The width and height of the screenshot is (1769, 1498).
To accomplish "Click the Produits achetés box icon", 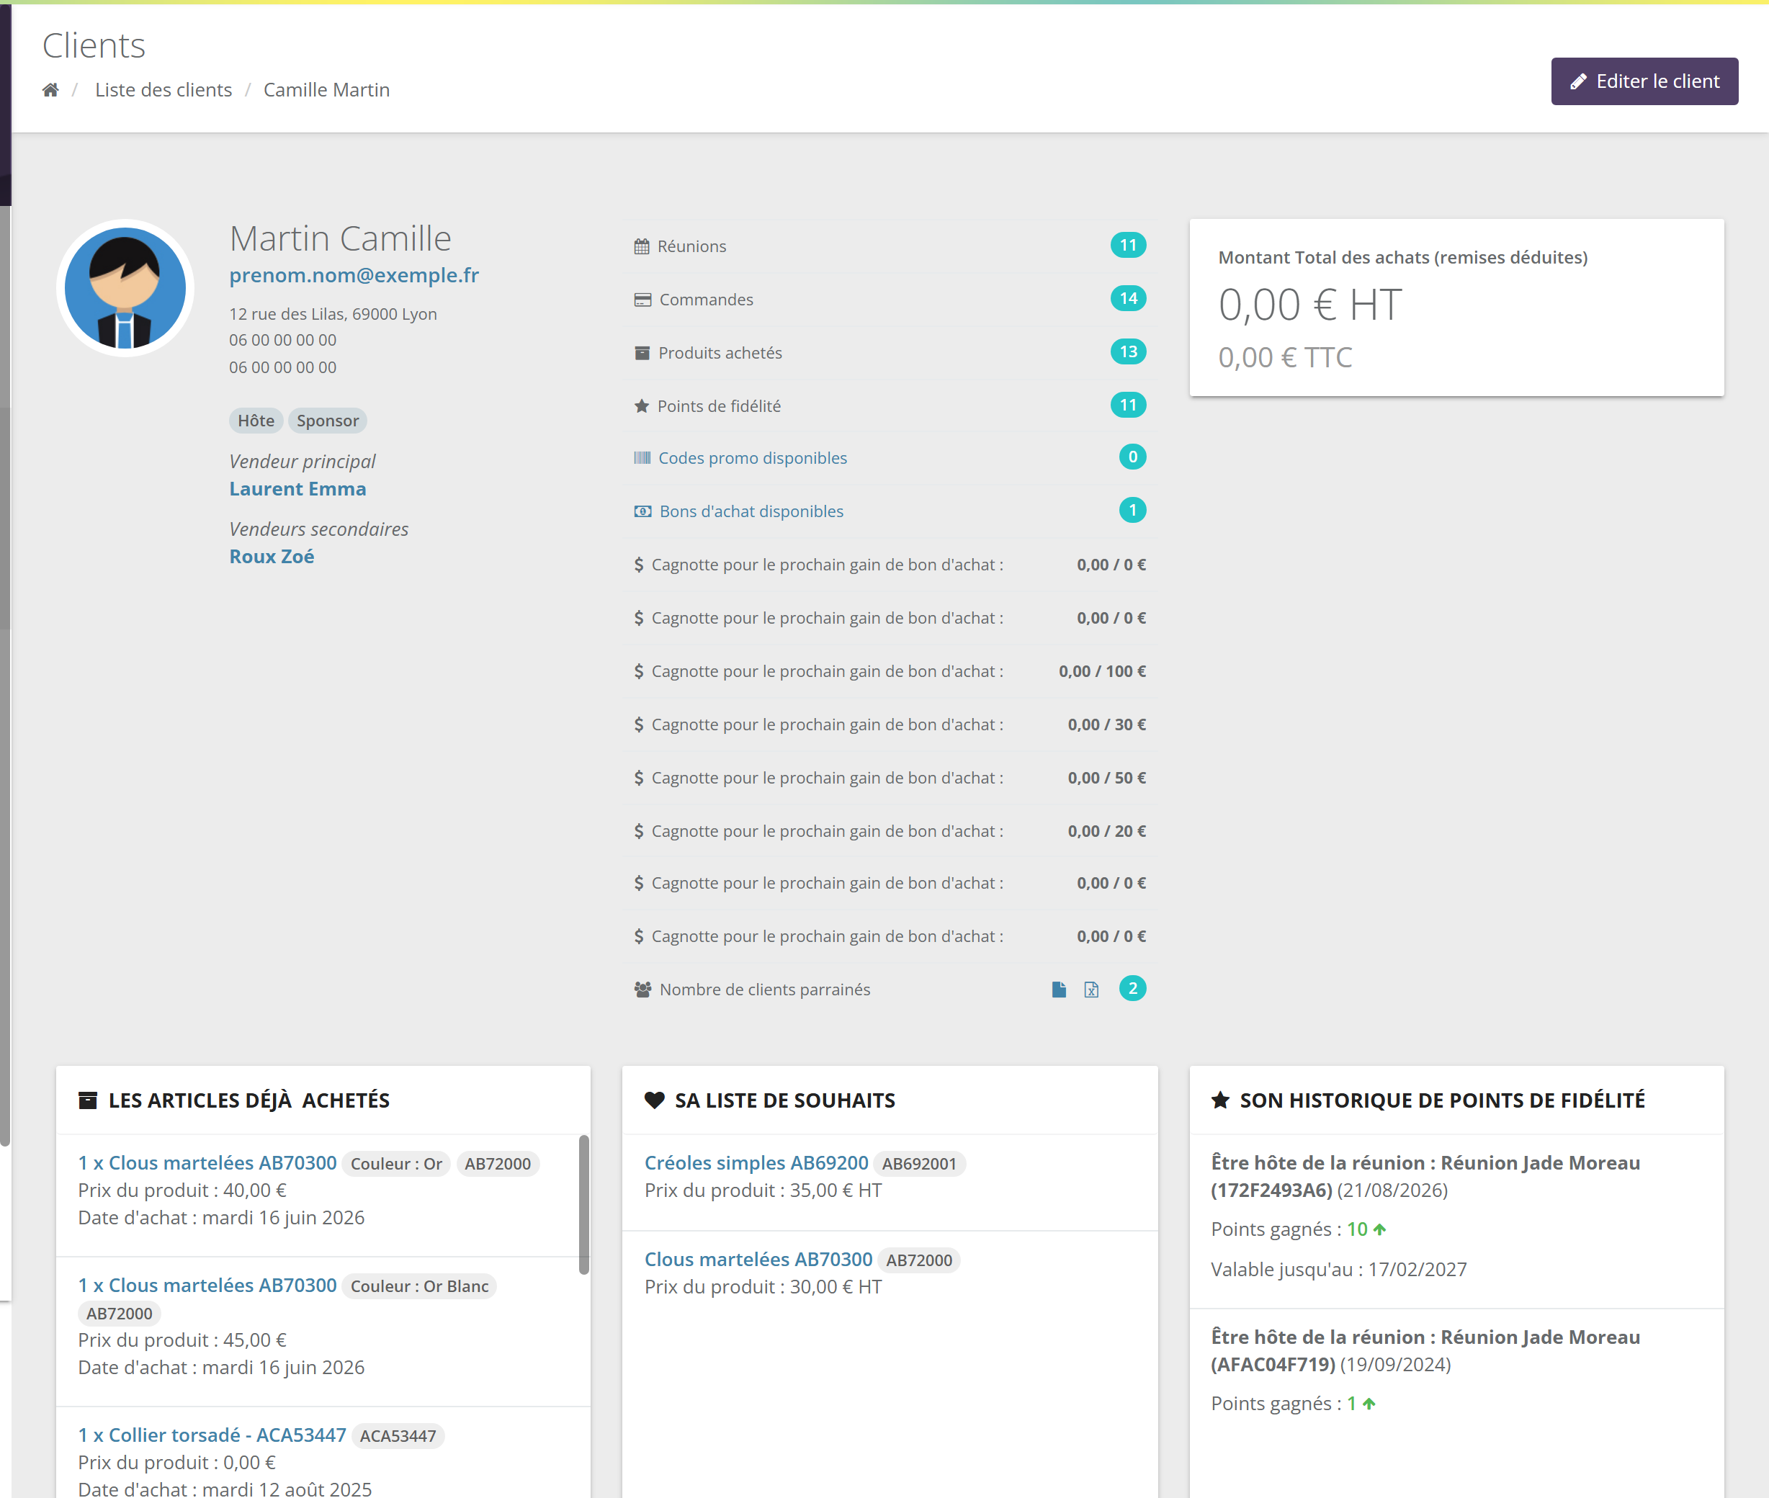I will click(x=642, y=352).
